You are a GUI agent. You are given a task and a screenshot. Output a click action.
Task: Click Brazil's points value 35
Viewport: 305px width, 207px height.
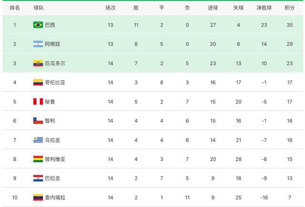[290, 25]
